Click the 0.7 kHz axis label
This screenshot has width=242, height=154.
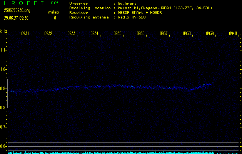[x=3, y=127]
